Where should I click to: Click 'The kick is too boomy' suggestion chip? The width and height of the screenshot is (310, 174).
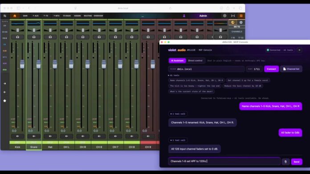[195, 86]
